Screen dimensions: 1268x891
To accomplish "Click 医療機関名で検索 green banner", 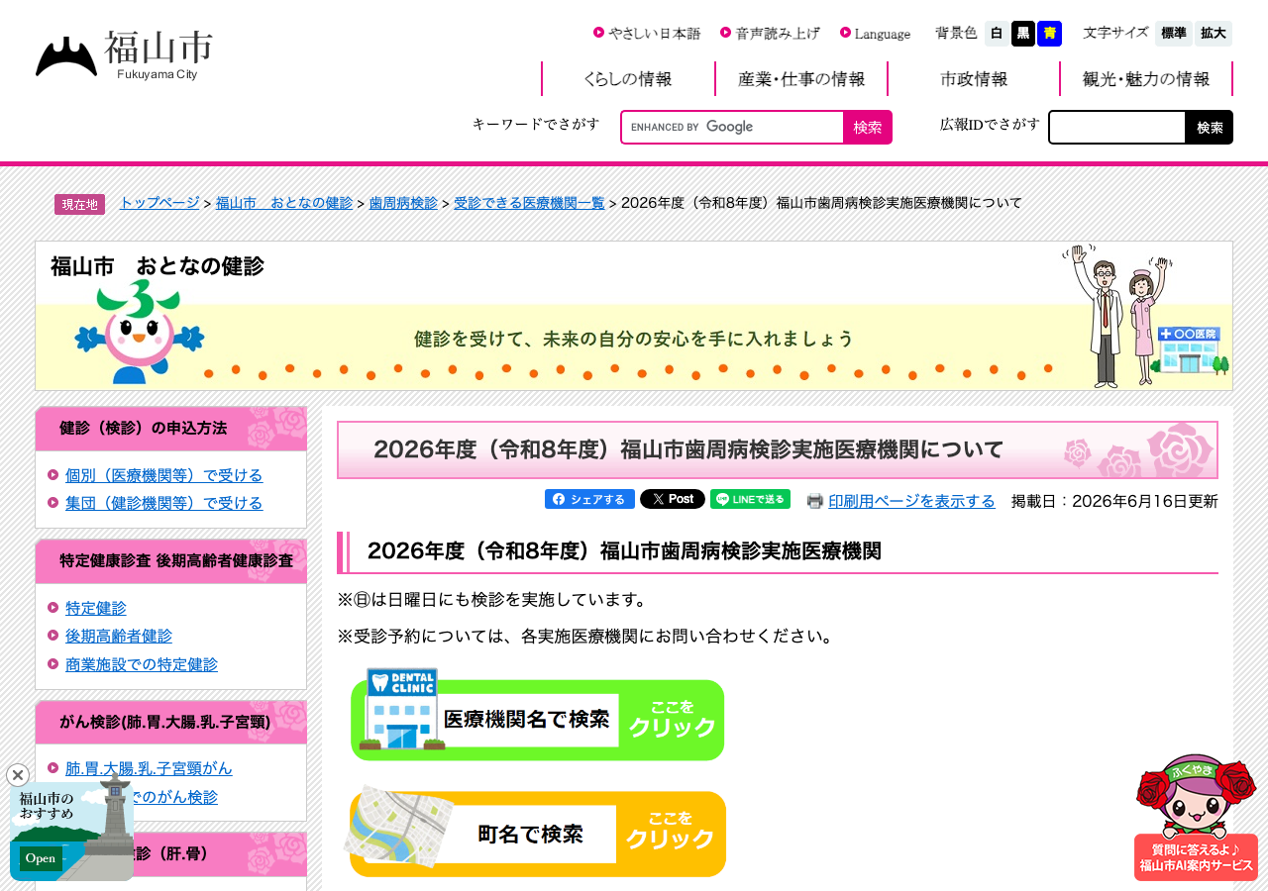I will (538, 717).
